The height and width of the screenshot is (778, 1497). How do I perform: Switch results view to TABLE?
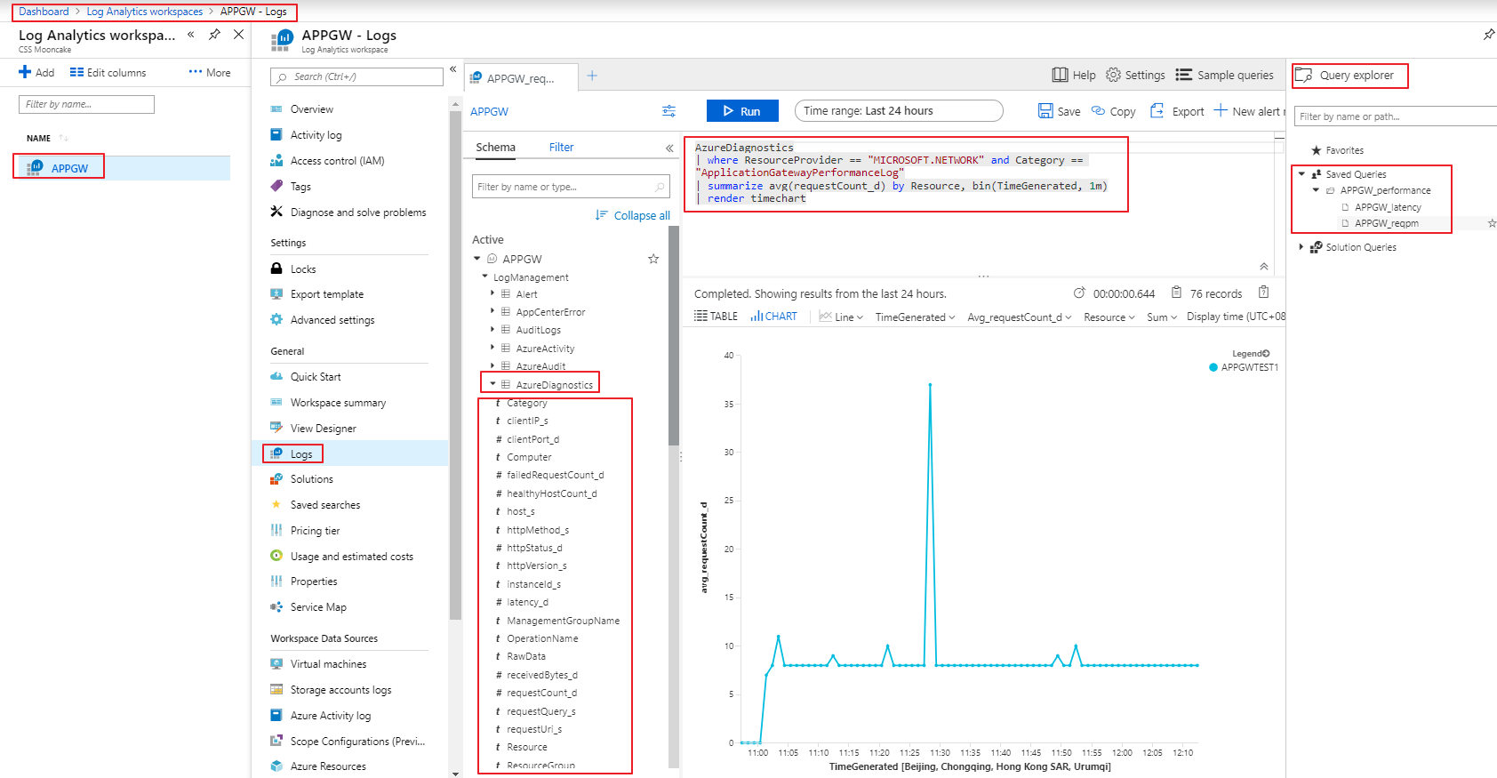click(716, 317)
